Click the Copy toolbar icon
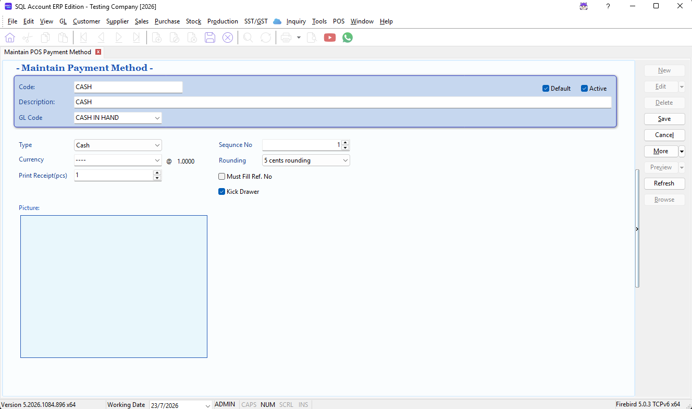 [45, 38]
